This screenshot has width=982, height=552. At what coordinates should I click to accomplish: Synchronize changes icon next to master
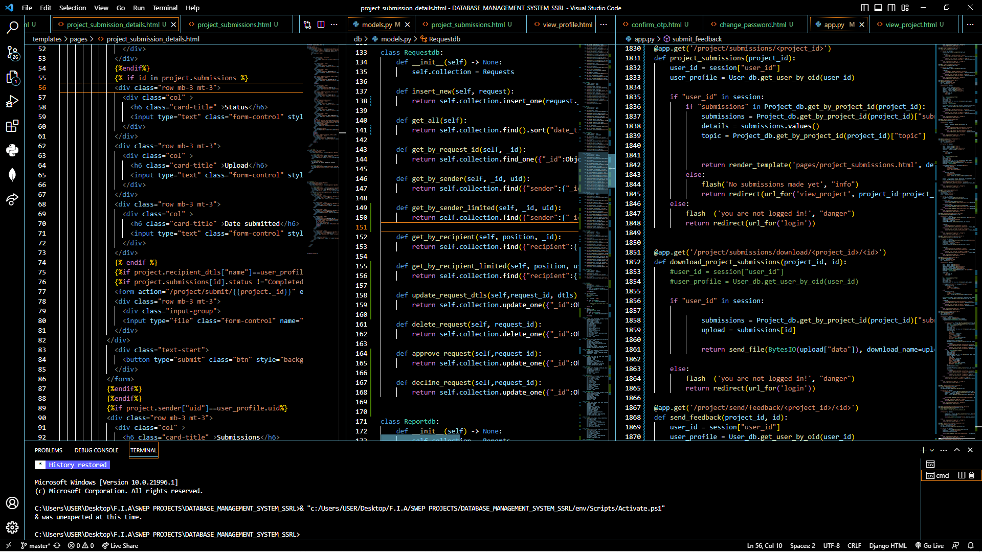(x=57, y=545)
